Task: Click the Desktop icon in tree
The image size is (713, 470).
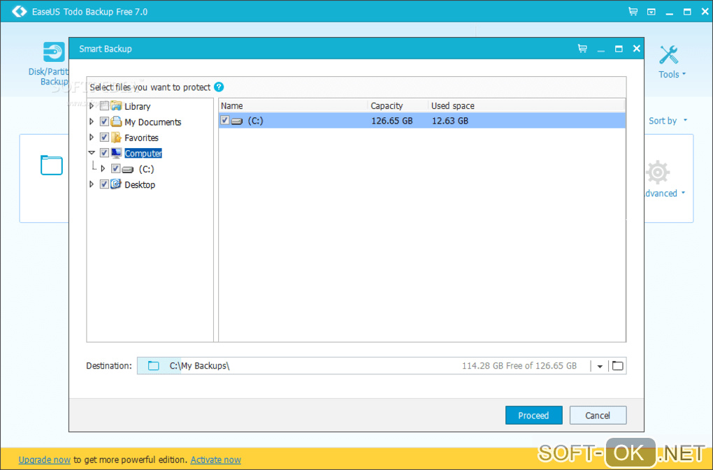Action: (x=117, y=184)
